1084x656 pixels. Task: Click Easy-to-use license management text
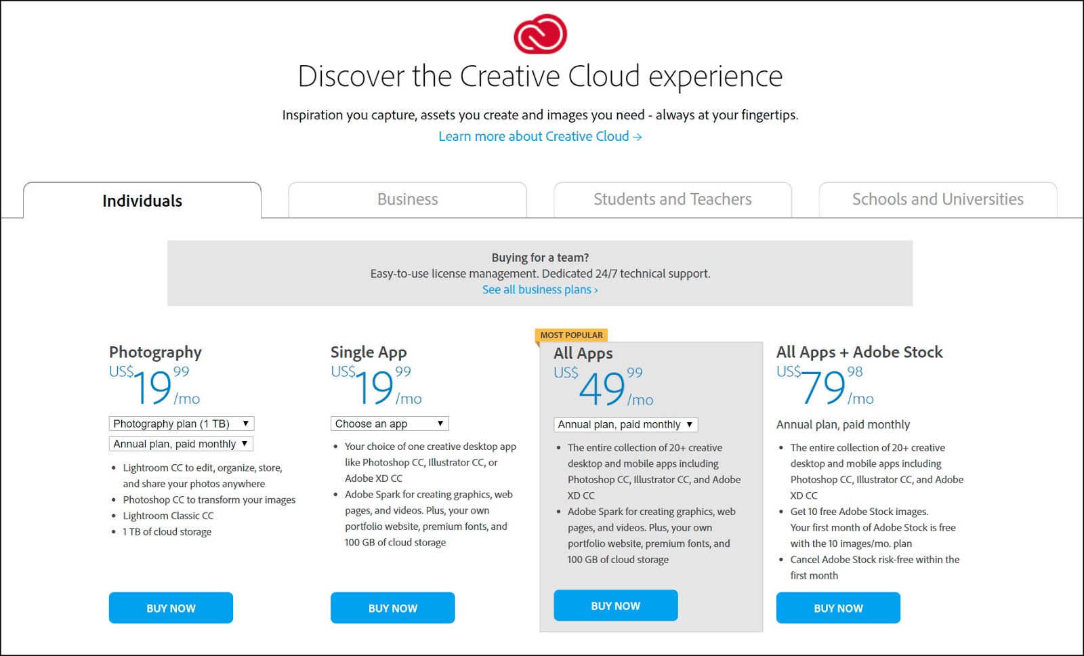(540, 274)
